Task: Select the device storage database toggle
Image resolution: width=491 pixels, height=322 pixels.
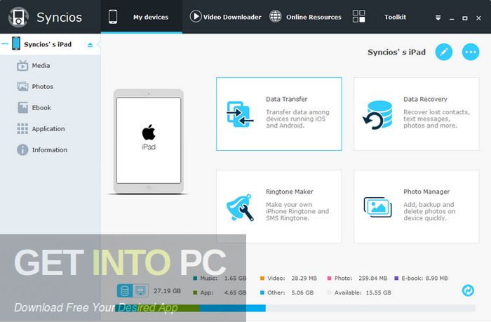Action: (x=125, y=291)
